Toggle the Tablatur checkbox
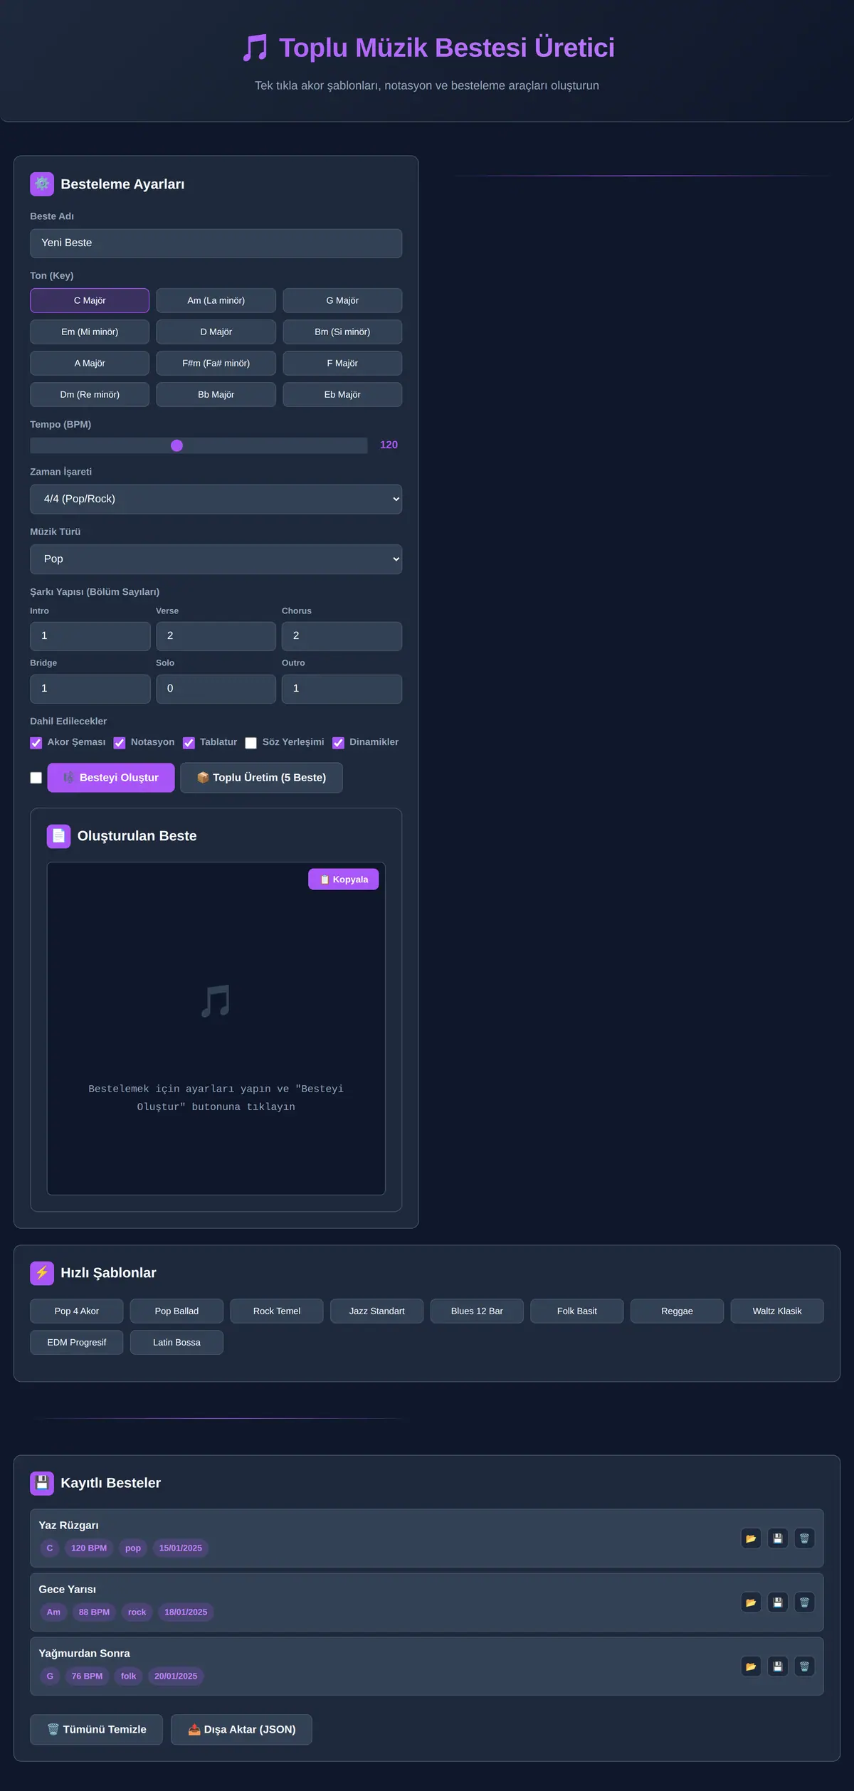Screen dimensions: 854x1791 pos(189,743)
